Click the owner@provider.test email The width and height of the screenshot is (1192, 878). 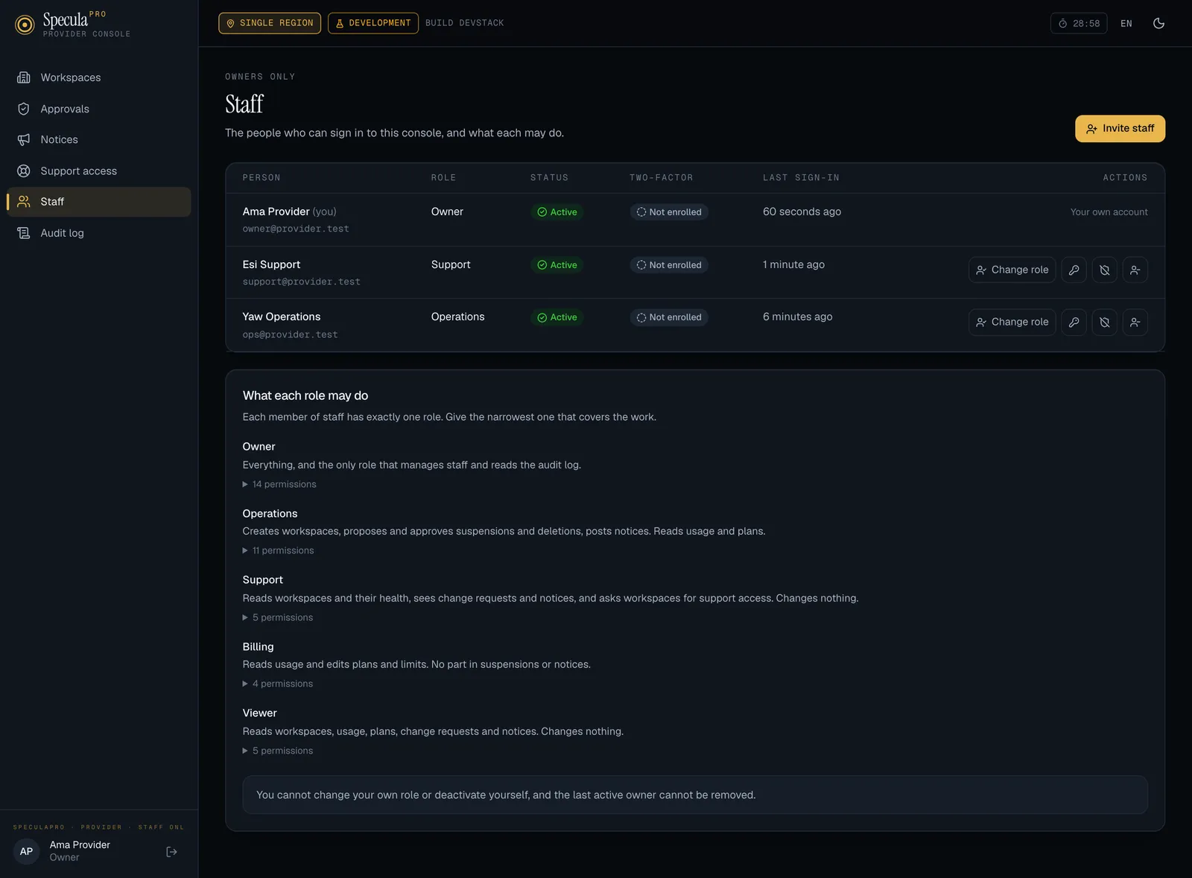296,229
